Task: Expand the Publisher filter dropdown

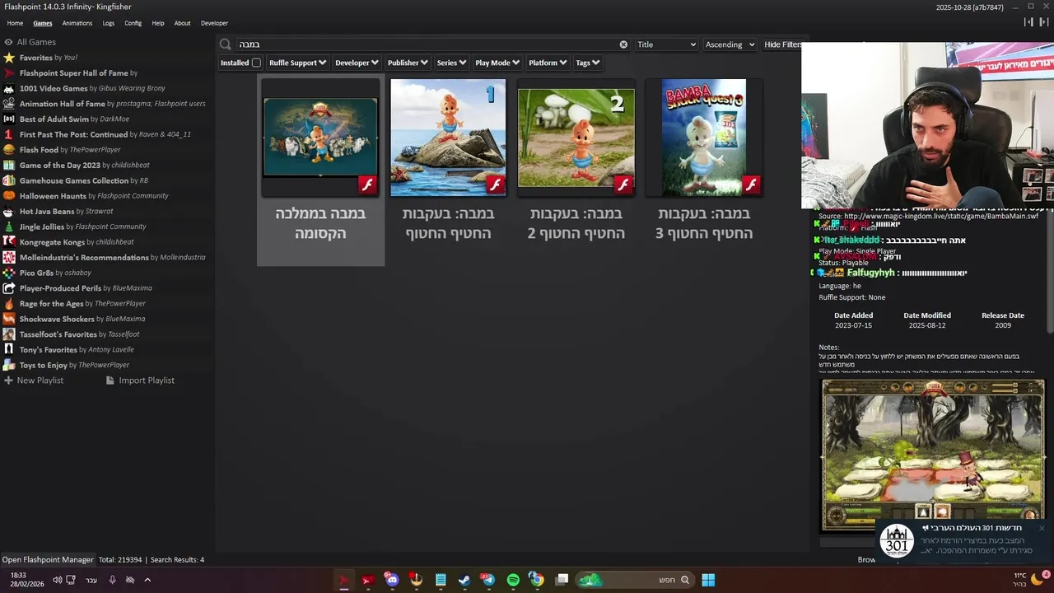Action: (x=408, y=63)
